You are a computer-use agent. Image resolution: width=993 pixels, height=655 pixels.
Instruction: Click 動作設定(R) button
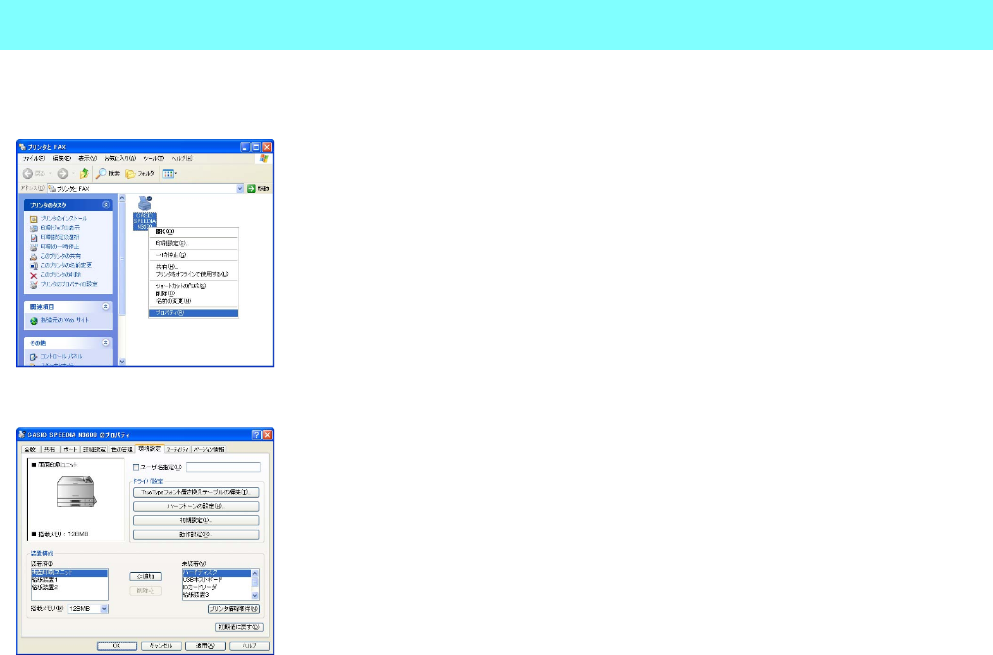click(x=196, y=535)
